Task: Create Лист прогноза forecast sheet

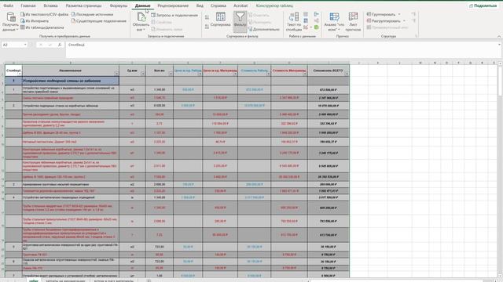Action: 353,22
